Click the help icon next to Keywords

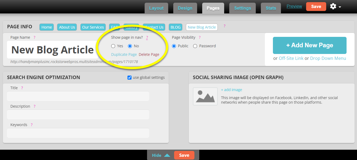[32, 124]
